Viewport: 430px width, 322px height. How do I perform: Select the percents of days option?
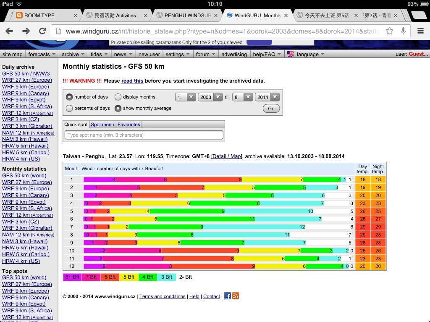[70, 108]
